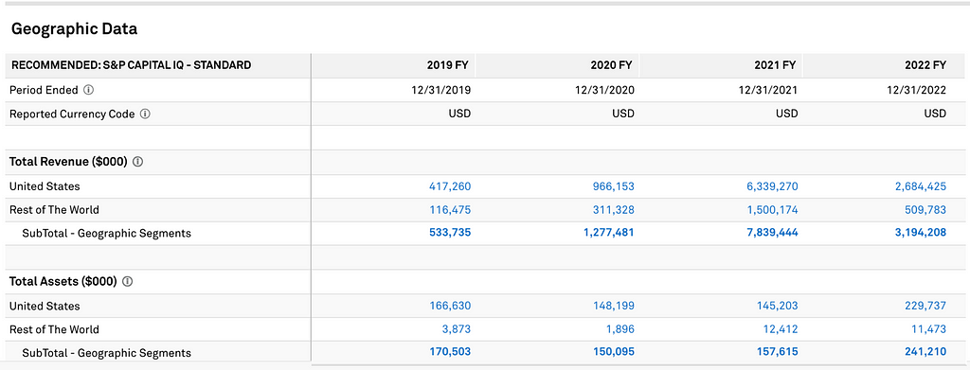Click Rest of The World revenue 116,475
This screenshot has height=370, width=970.
pyautogui.click(x=450, y=210)
